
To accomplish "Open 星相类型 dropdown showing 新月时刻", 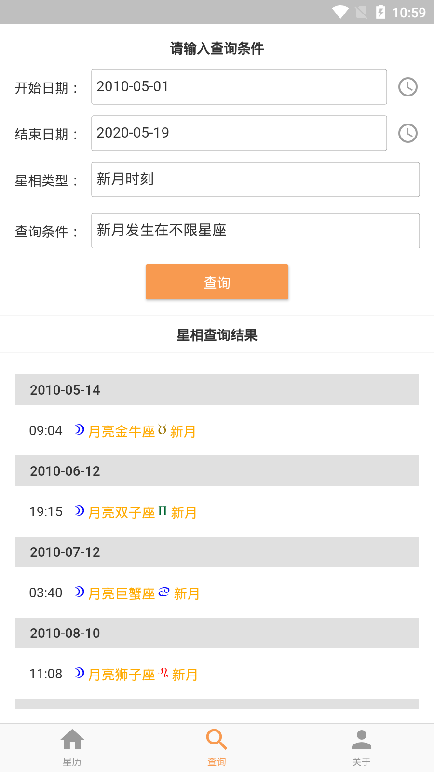I will [x=255, y=179].
